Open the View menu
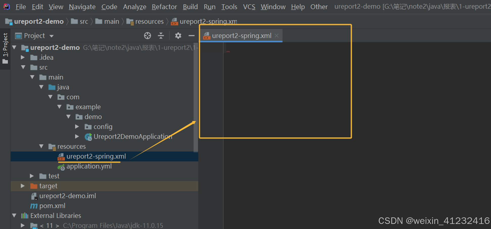Viewport: 491px width, 229px height. [x=56, y=7]
